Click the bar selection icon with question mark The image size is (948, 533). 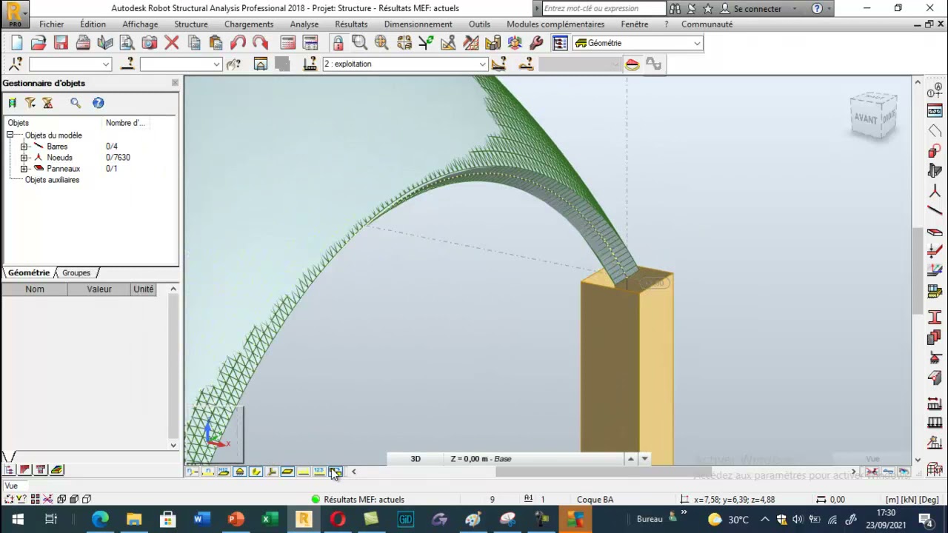(127, 64)
